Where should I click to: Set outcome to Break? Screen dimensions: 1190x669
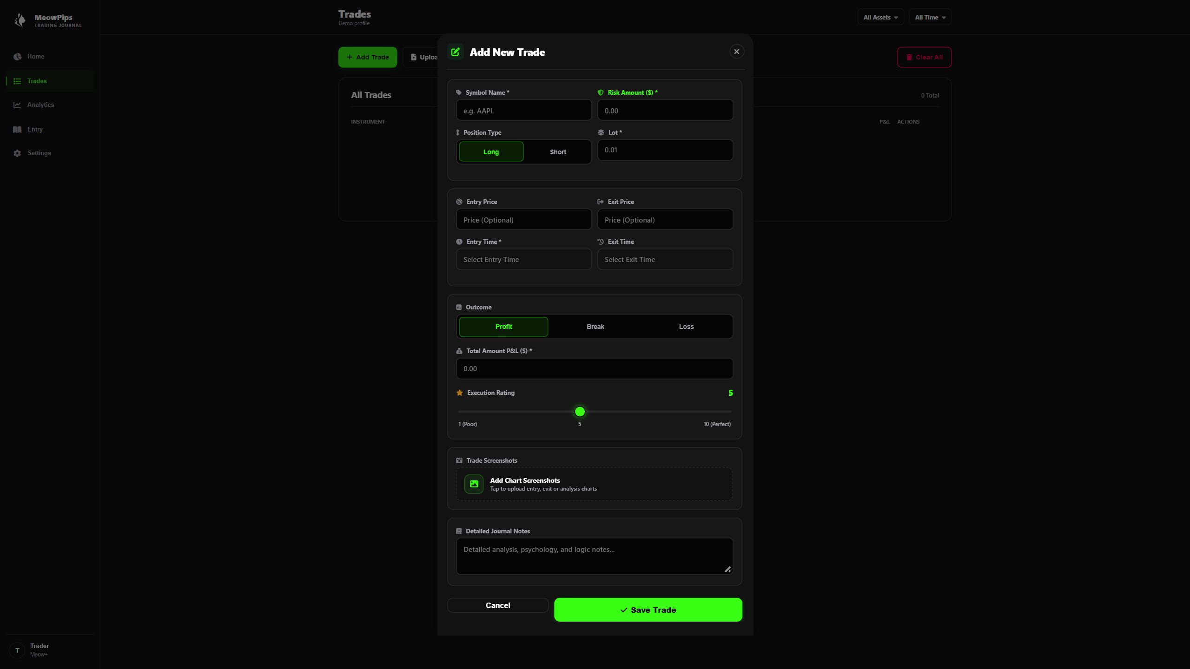(595, 327)
